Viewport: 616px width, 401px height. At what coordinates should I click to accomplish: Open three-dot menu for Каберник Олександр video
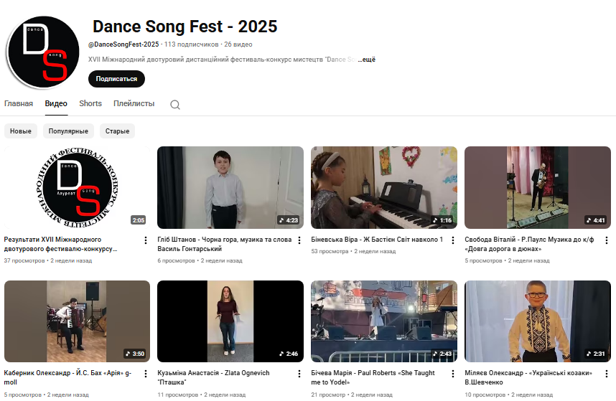coord(145,375)
